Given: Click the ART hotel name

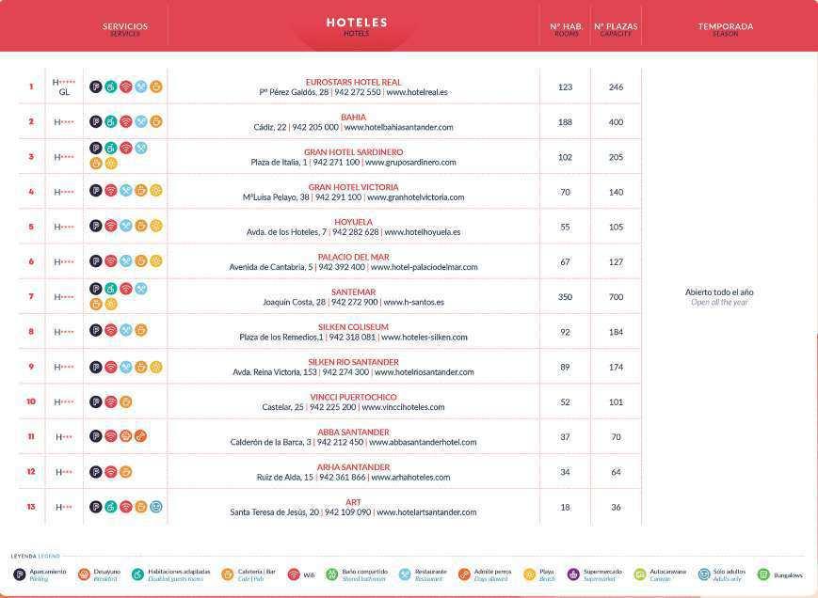Looking at the screenshot, I should coord(354,502).
